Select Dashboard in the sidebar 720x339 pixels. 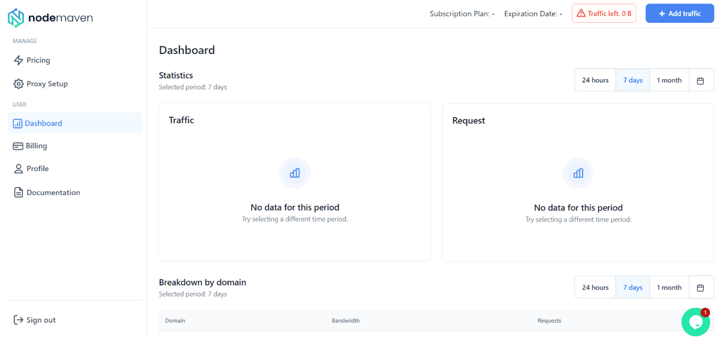point(75,123)
